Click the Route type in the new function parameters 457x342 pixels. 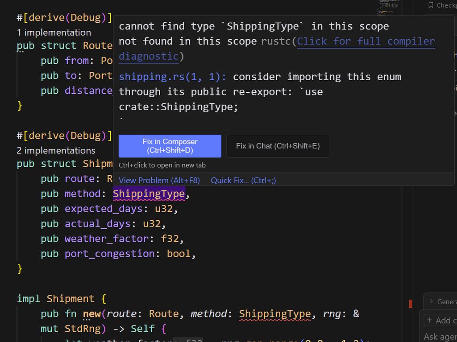(x=163, y=313)
